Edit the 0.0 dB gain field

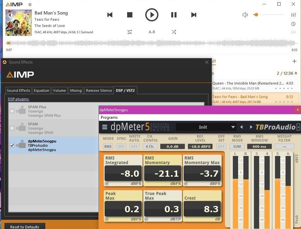pyautogui.click(x=172, y=146)
